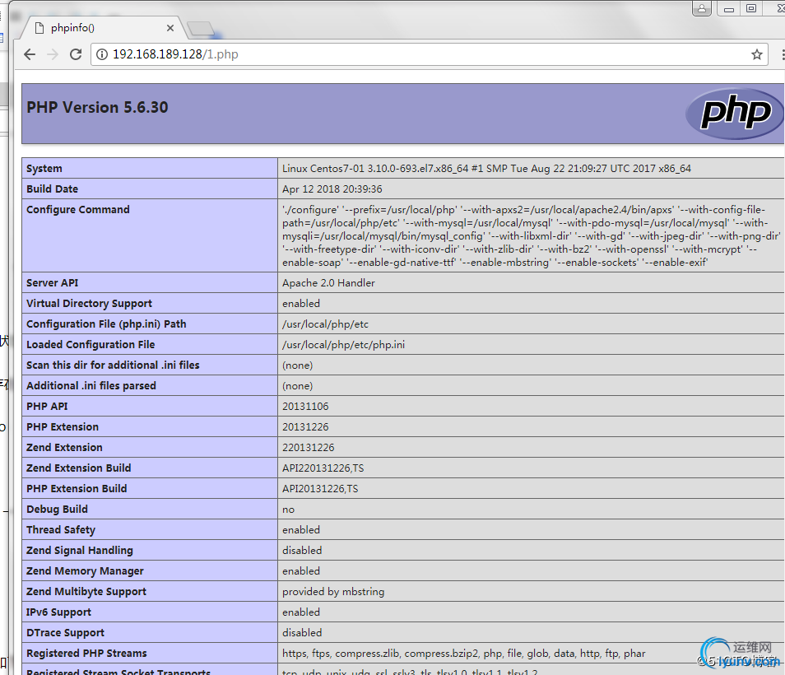Open a new browser tab
The height and width of the screenshot is (675, 785).
click(x=202, y=29)
